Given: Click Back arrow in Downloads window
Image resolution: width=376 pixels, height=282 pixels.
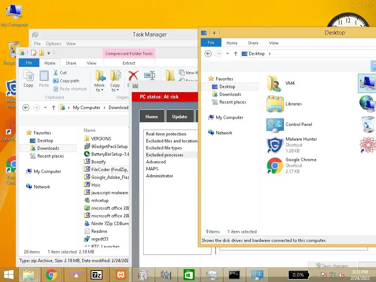Looking at the screenshot, I should tap(26, 108).
